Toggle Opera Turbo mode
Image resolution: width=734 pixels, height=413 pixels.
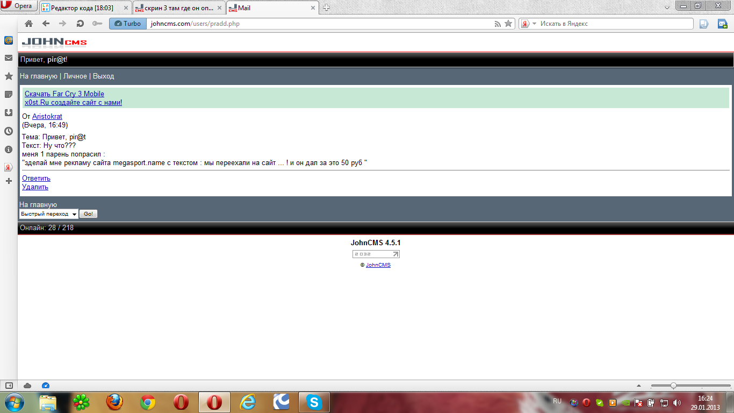tap(127, 24)
